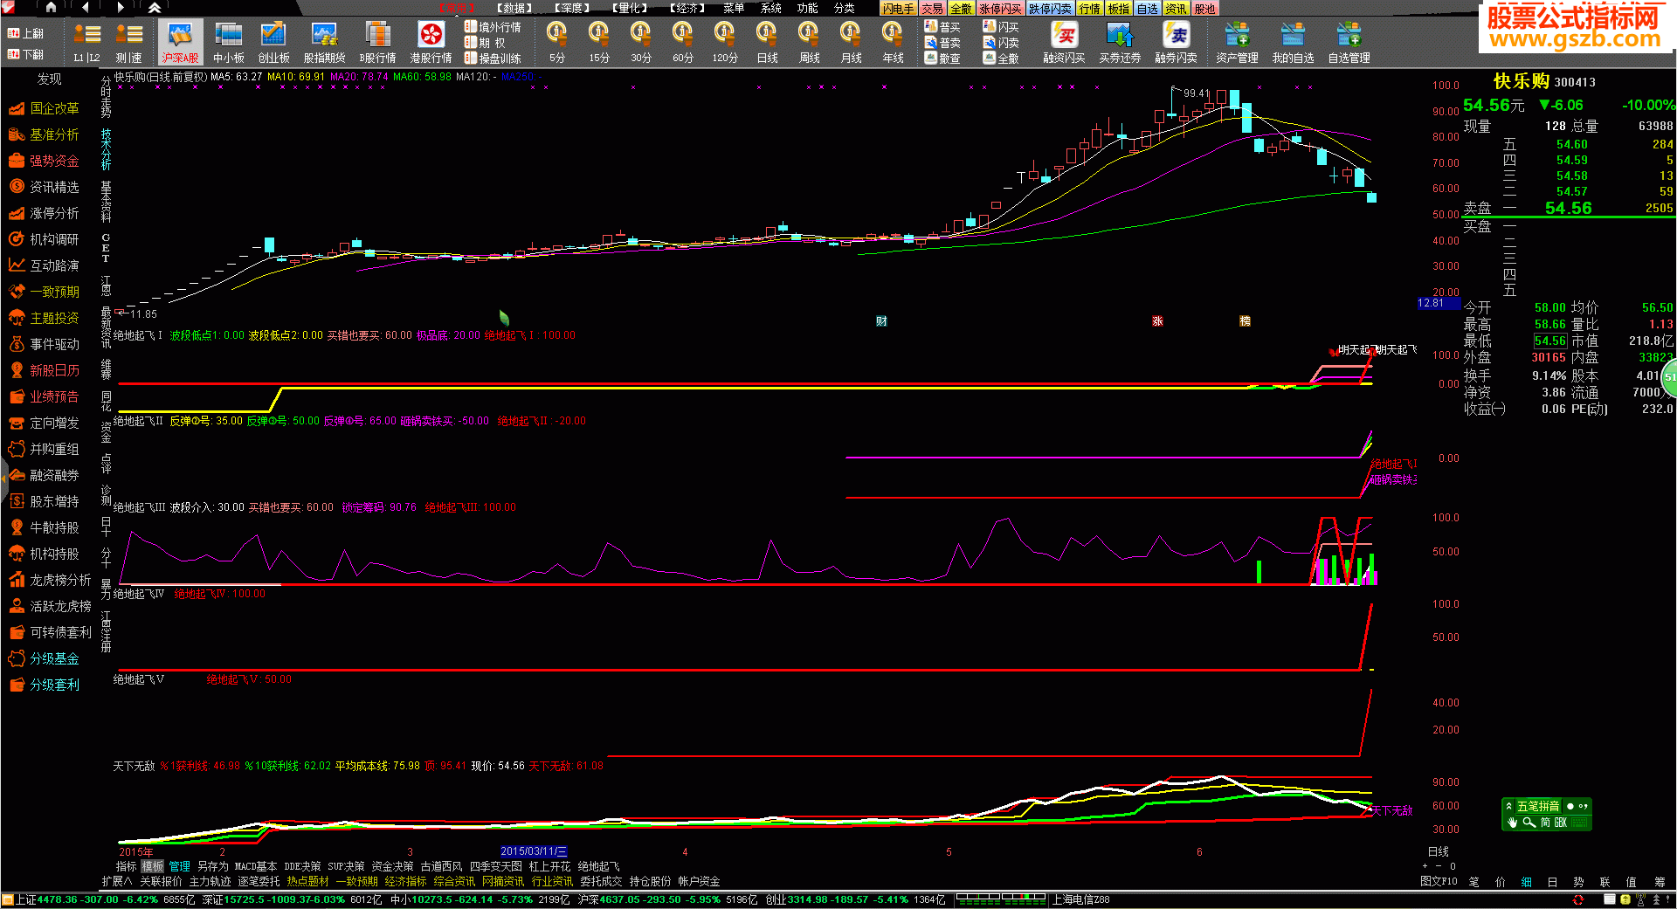Open 股指期货 index futures

pos(324,43)
